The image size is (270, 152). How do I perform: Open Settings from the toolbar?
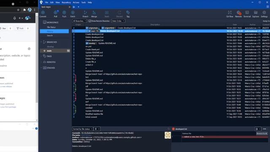coord(264,14)
